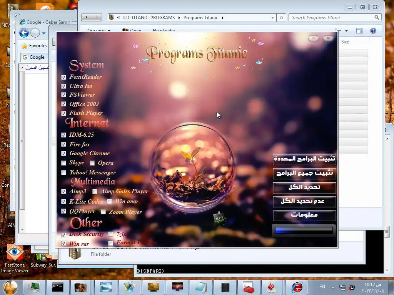Check the Aimp Galss Player checkbox

(95, 192)
